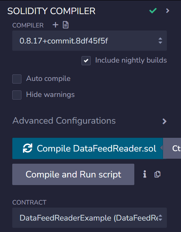181x232 pixels.
Task: Click the 'Advanced Configurations' heading text
Action: (x=64, y=121)
